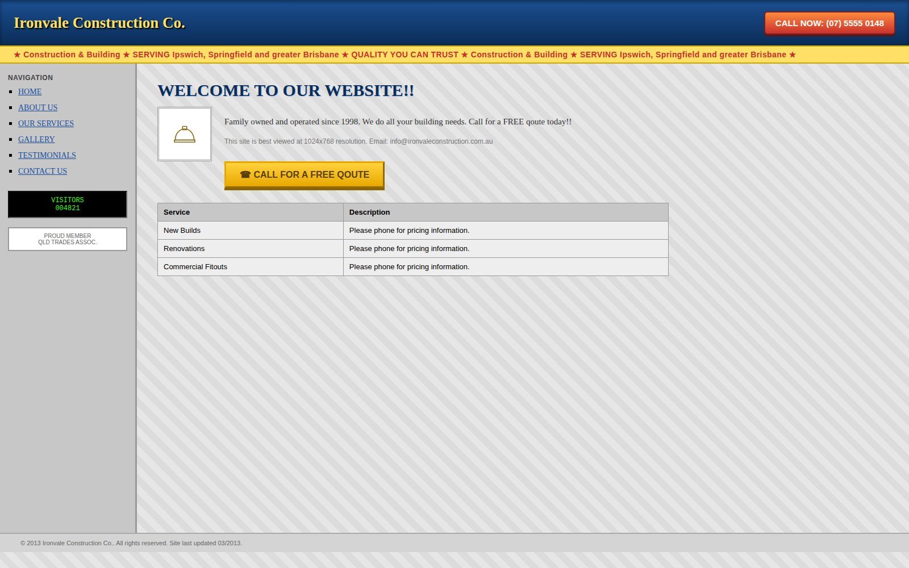
Task: Open the CONTACT US link
Action: (43, 171)
